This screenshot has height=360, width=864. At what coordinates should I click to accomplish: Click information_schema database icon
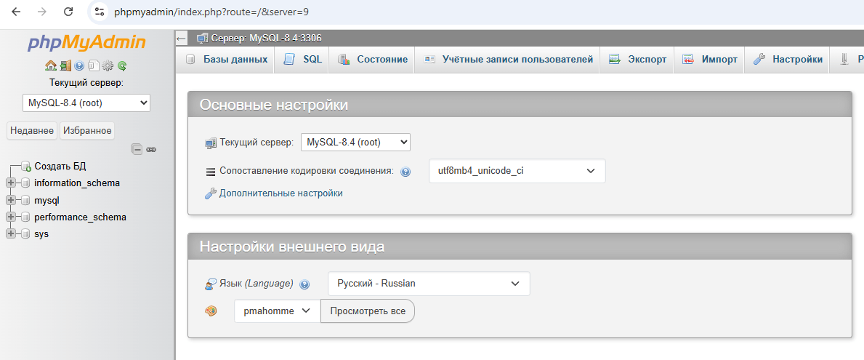point(26,183)
